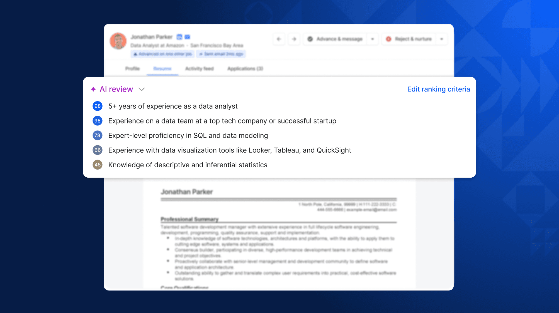Click the second badge icon beside the candidate name
The image size is (559, 313).
coord(187,36)
